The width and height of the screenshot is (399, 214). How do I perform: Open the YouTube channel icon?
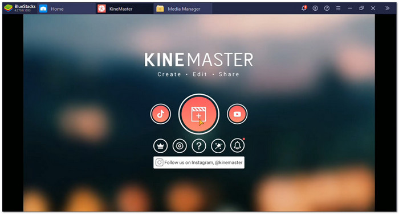click(237, 114)
